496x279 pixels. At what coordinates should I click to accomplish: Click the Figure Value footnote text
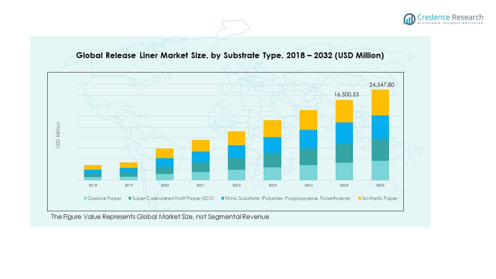(x=160, y=217)
